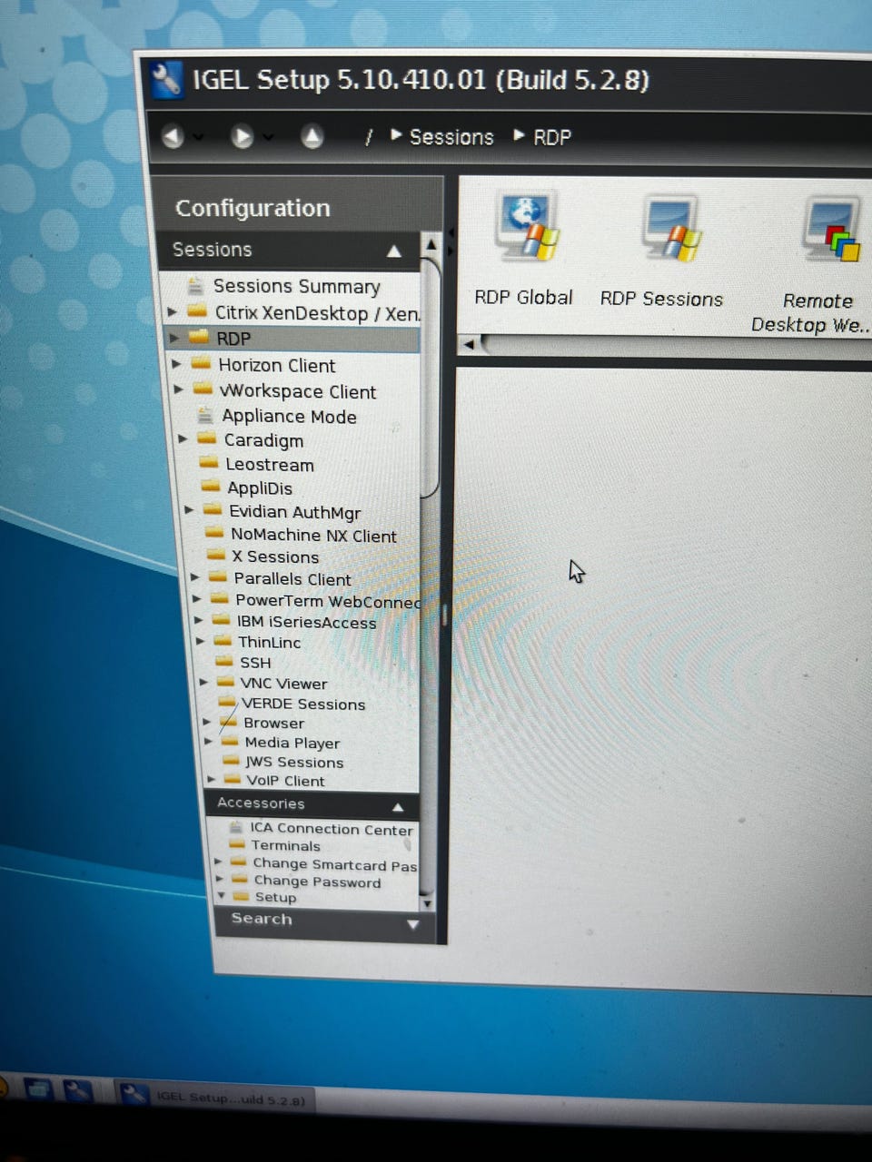Click IGEL Setup taskbar entry
This screenshot has width=872, height=1162.
pos(215,1097)
